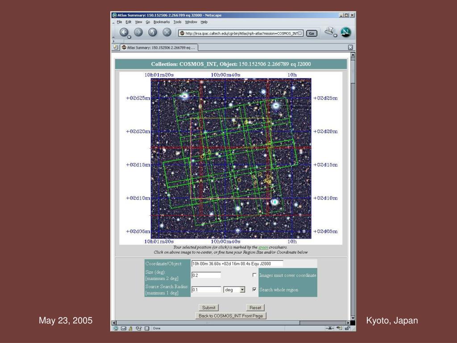The width and height of the screenshot is (457, 343).
Task: Click the Forward navigation arrow
Action: tap(138, 32)
